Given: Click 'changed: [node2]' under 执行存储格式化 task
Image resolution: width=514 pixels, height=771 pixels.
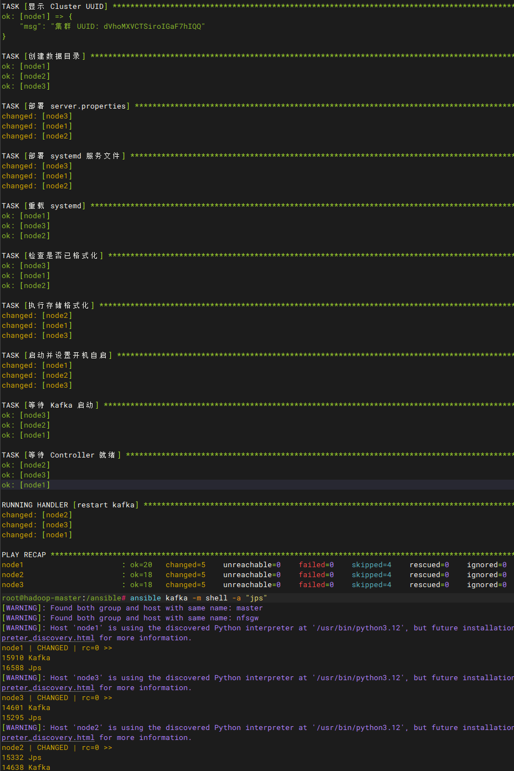Looking at the screenshot, I should point(37,316).
